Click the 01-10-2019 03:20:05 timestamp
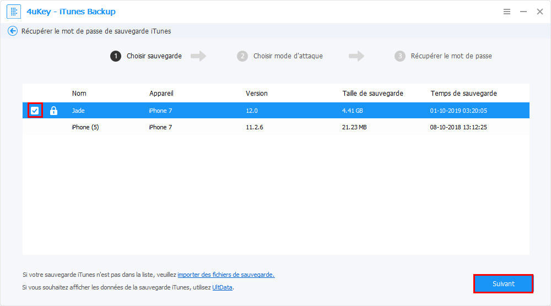Viewport: 551px width, 306px height. [458, 111]
